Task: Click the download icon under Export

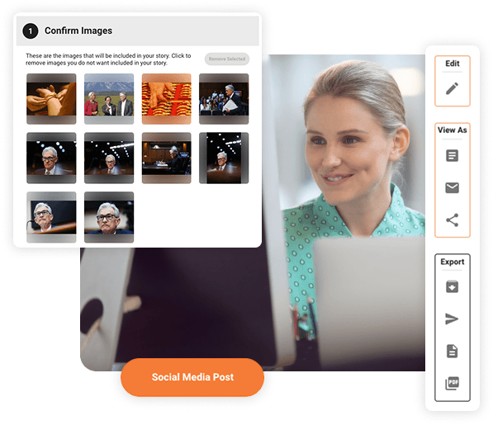Action: point(452,286)
